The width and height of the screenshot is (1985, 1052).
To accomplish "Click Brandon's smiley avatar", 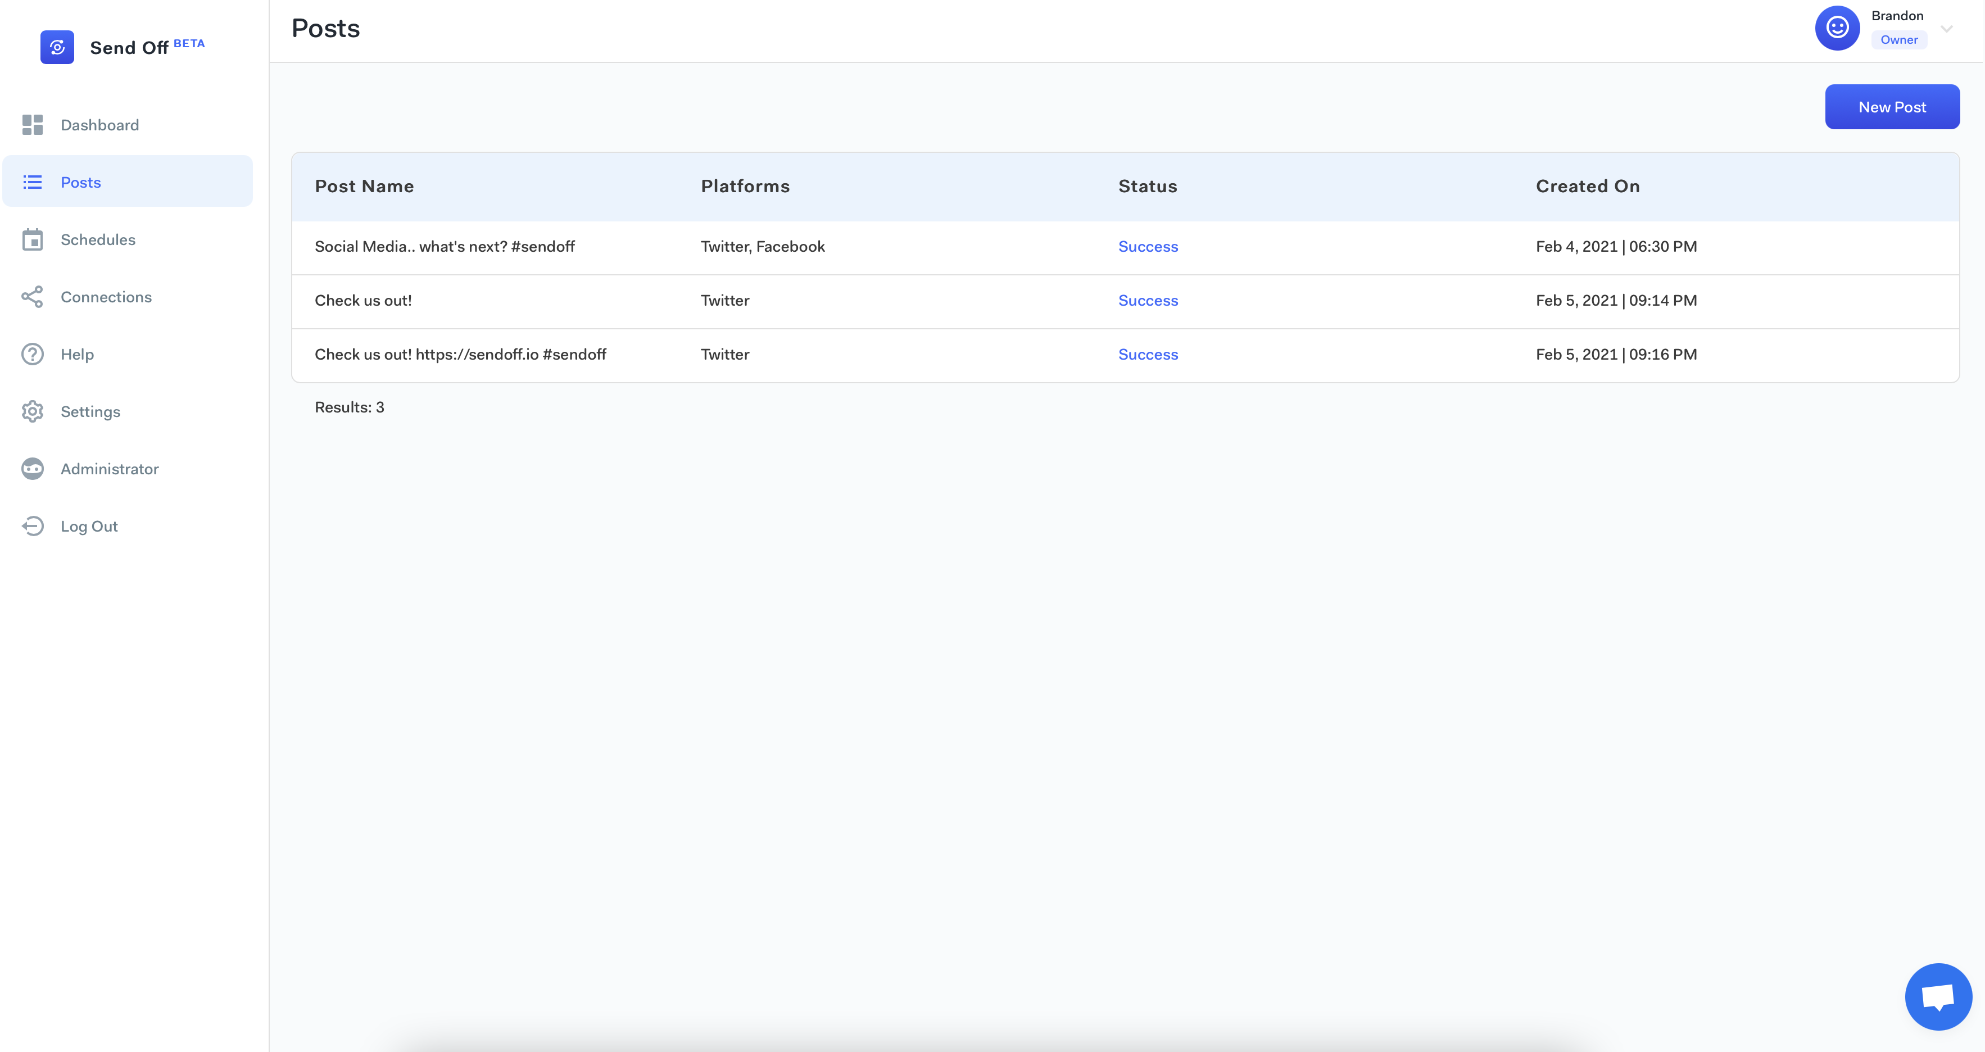I will coord(1837,28).
